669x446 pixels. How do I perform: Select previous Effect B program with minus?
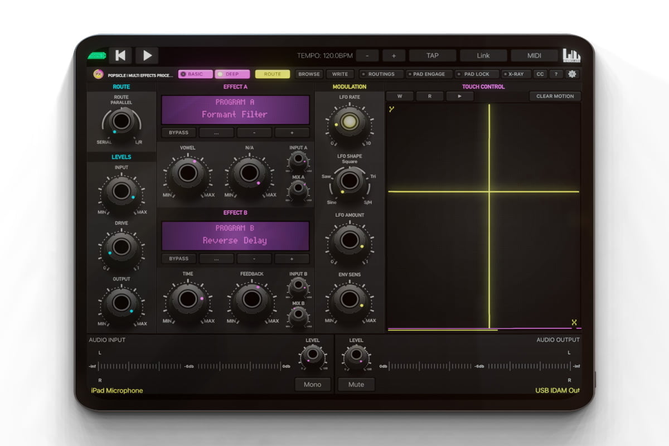click(254, 259)
